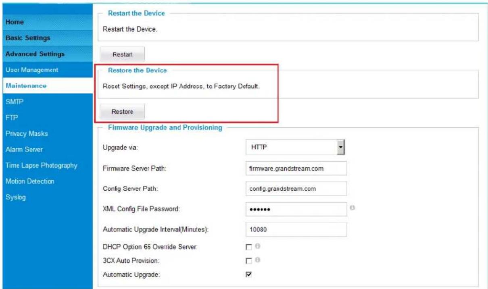The image size is (488, 289).
Task: Click the Config Server Path field
Action: (x=296, y=188)
